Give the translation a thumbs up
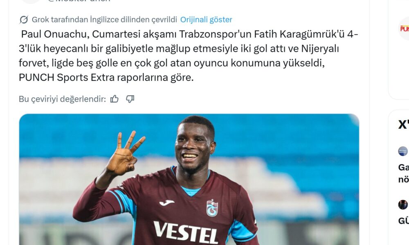Viewport: 409px width, 245px height. coord(114,99)
